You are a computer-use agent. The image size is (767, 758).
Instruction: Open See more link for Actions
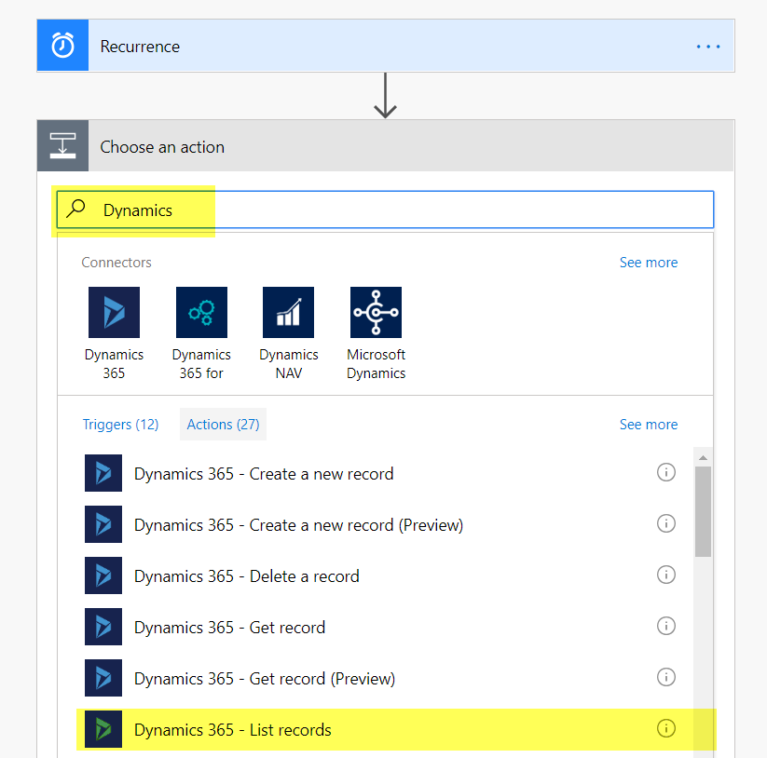[648, 425]
